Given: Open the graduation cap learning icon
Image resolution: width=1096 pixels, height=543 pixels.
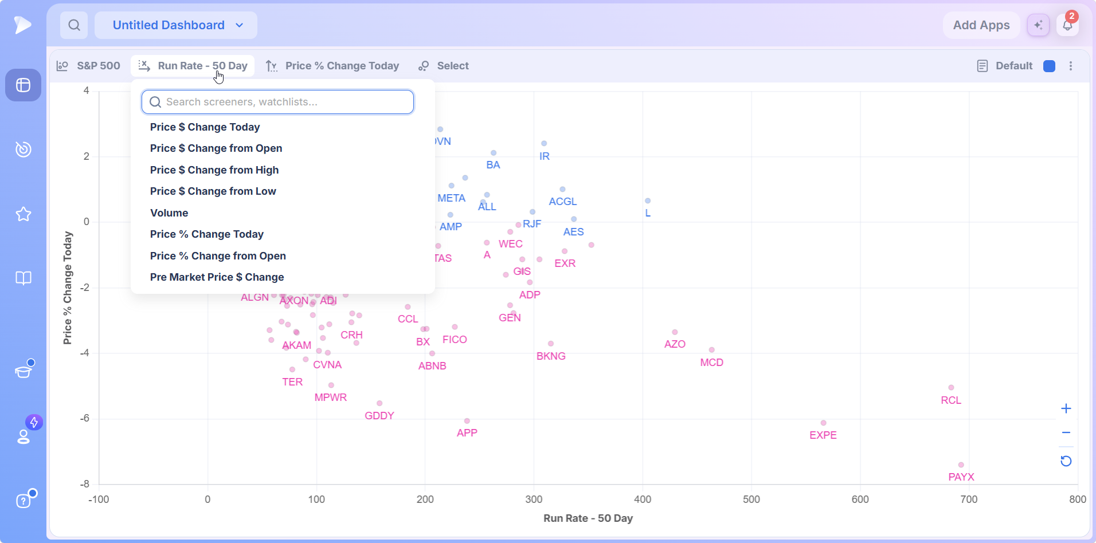Looking at the screenshot, I should pyautogui.click(x=23, y=371).
